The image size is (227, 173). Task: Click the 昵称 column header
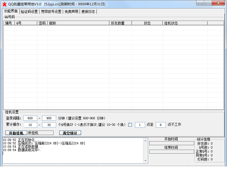(x=78, y=23)
